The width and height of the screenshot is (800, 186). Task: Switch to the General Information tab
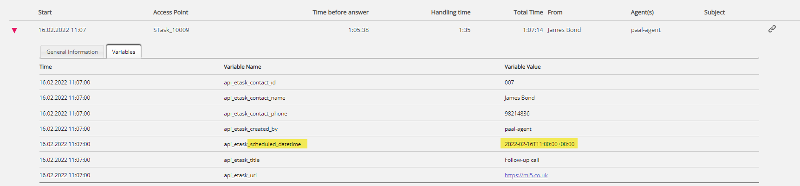72,52
